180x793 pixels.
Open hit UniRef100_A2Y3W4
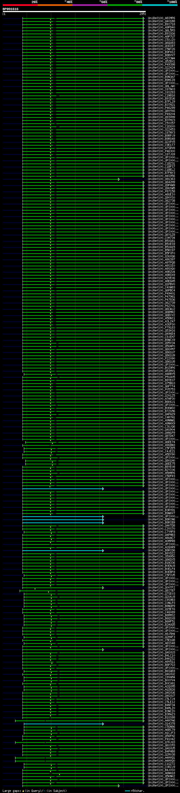[161, 59]
